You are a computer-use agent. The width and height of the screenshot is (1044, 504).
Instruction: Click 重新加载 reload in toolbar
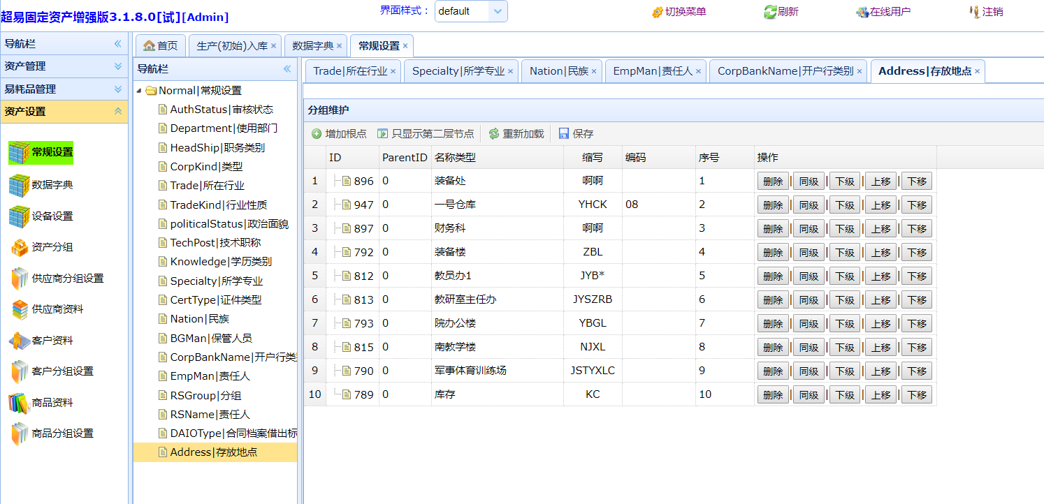click(x=516, y=133)
